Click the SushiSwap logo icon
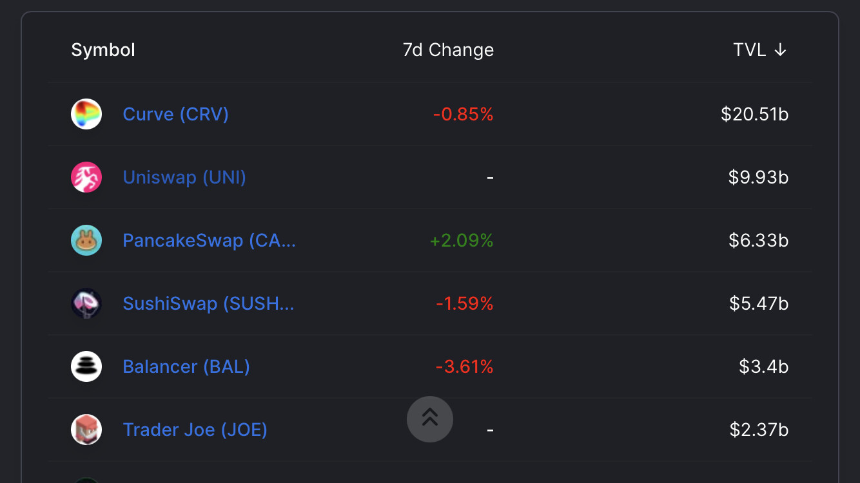 pyautogui.click(x=86, y=303)
